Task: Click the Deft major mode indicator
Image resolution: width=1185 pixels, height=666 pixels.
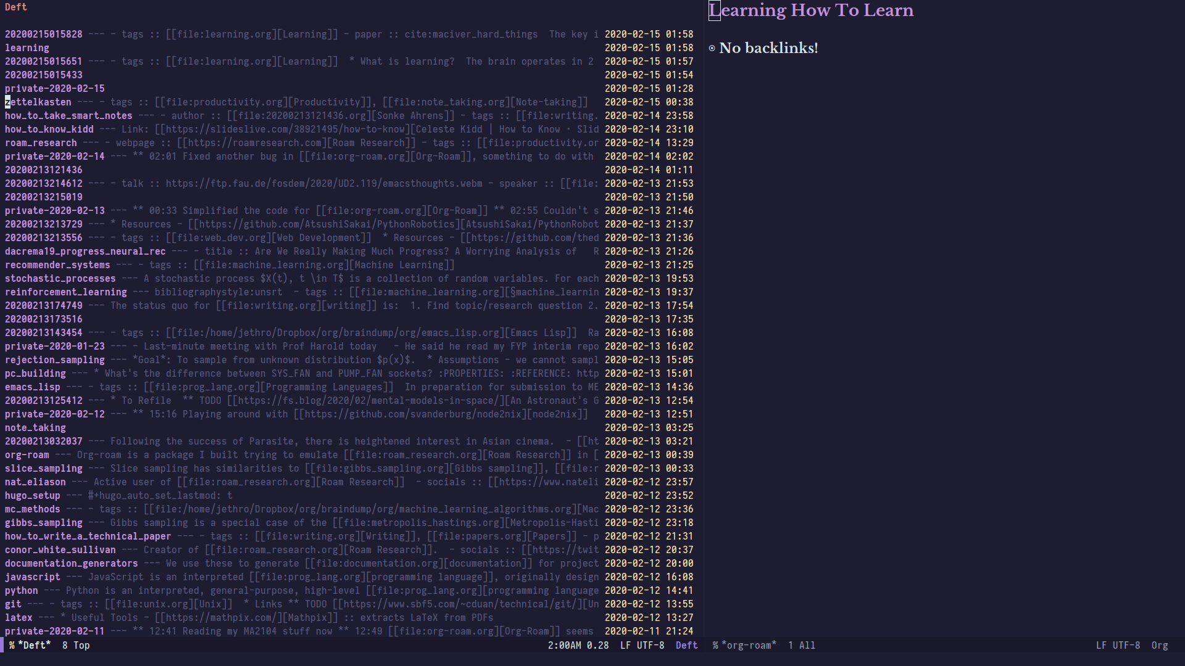Action: pos(686,645)
